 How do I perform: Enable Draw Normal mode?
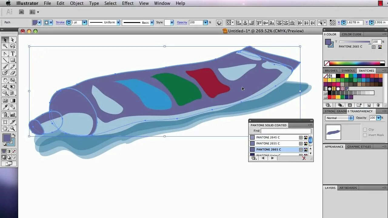tap(4, 157)
